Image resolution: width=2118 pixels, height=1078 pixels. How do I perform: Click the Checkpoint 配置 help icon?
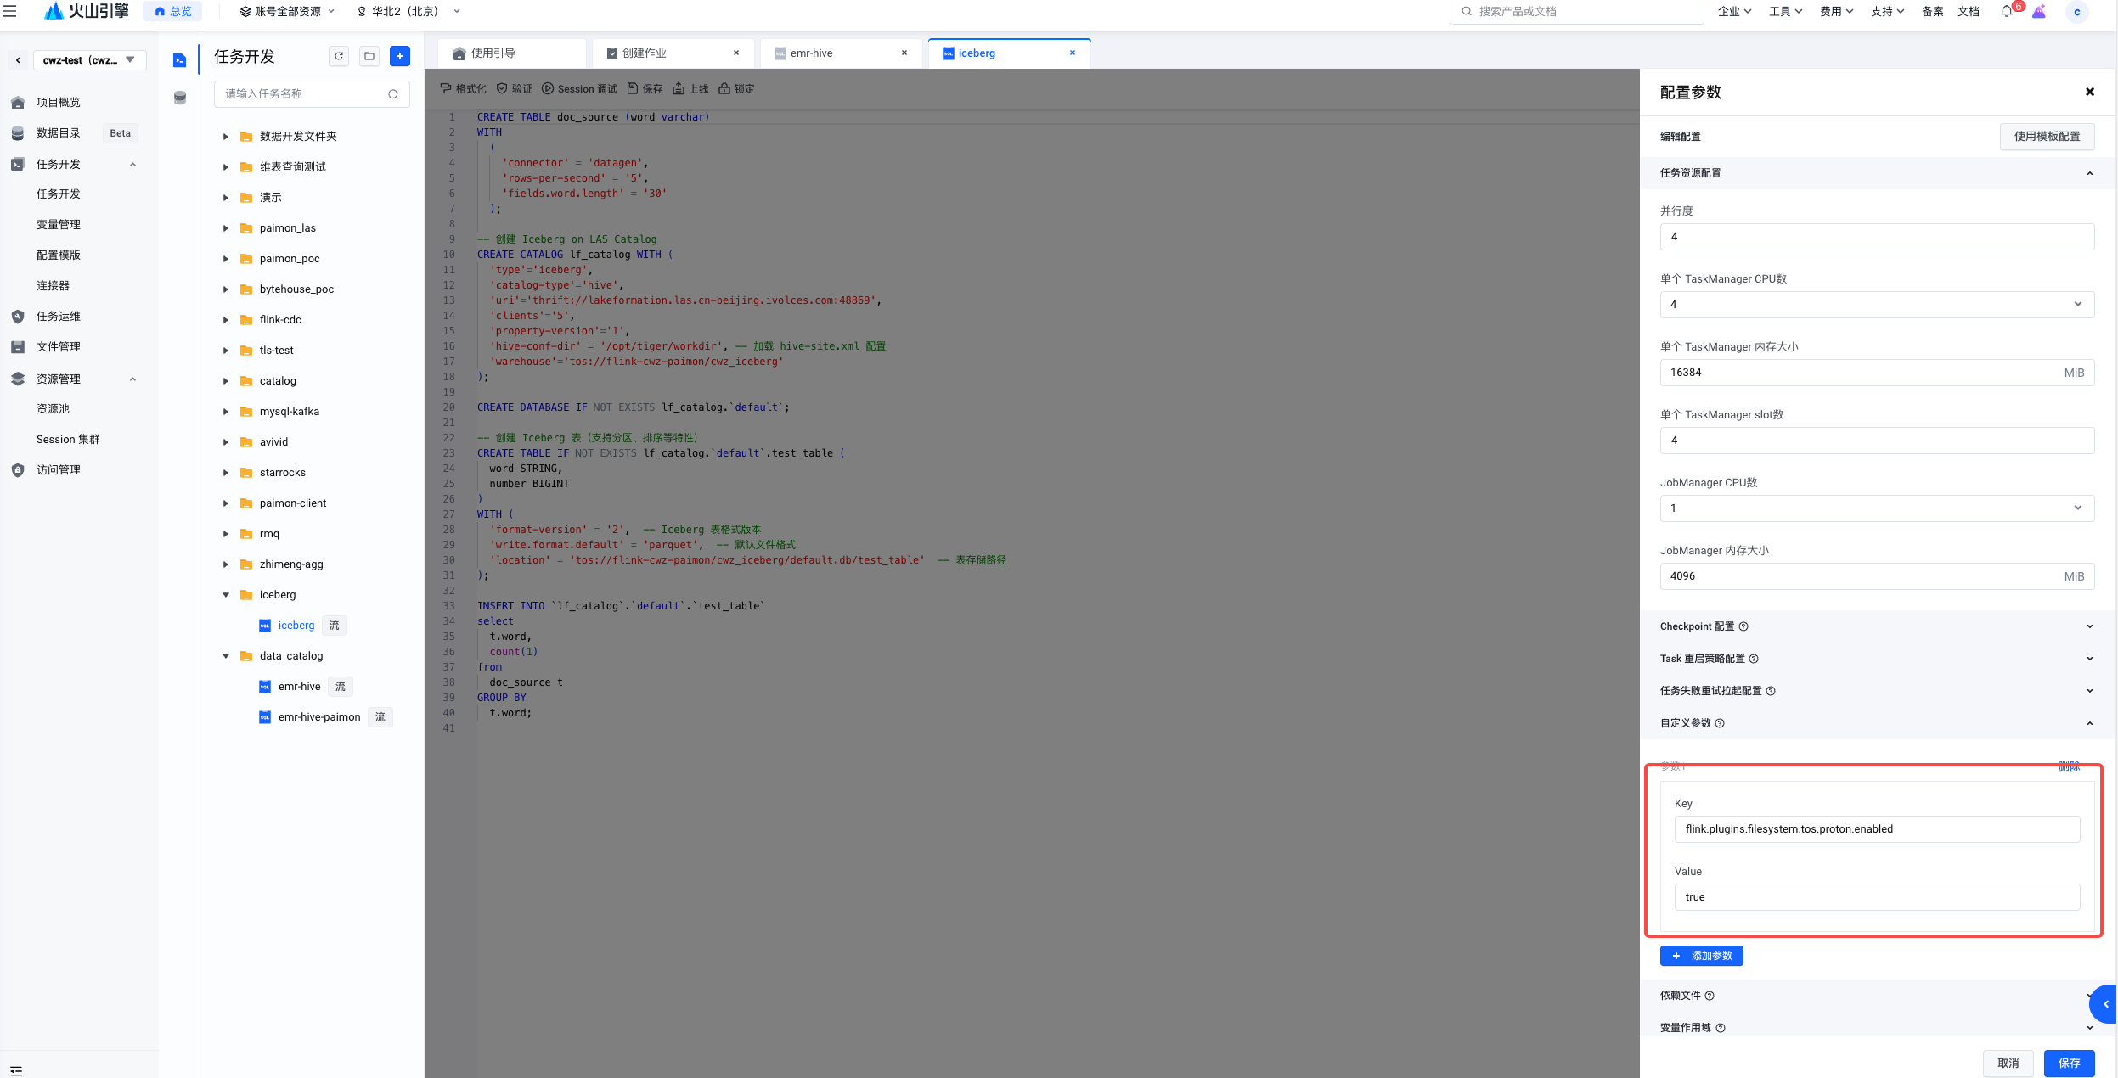(x=1743, y=626)
